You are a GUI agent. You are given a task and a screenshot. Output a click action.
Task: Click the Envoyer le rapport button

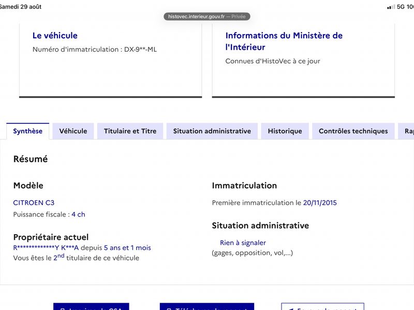[x=322, y=307]
